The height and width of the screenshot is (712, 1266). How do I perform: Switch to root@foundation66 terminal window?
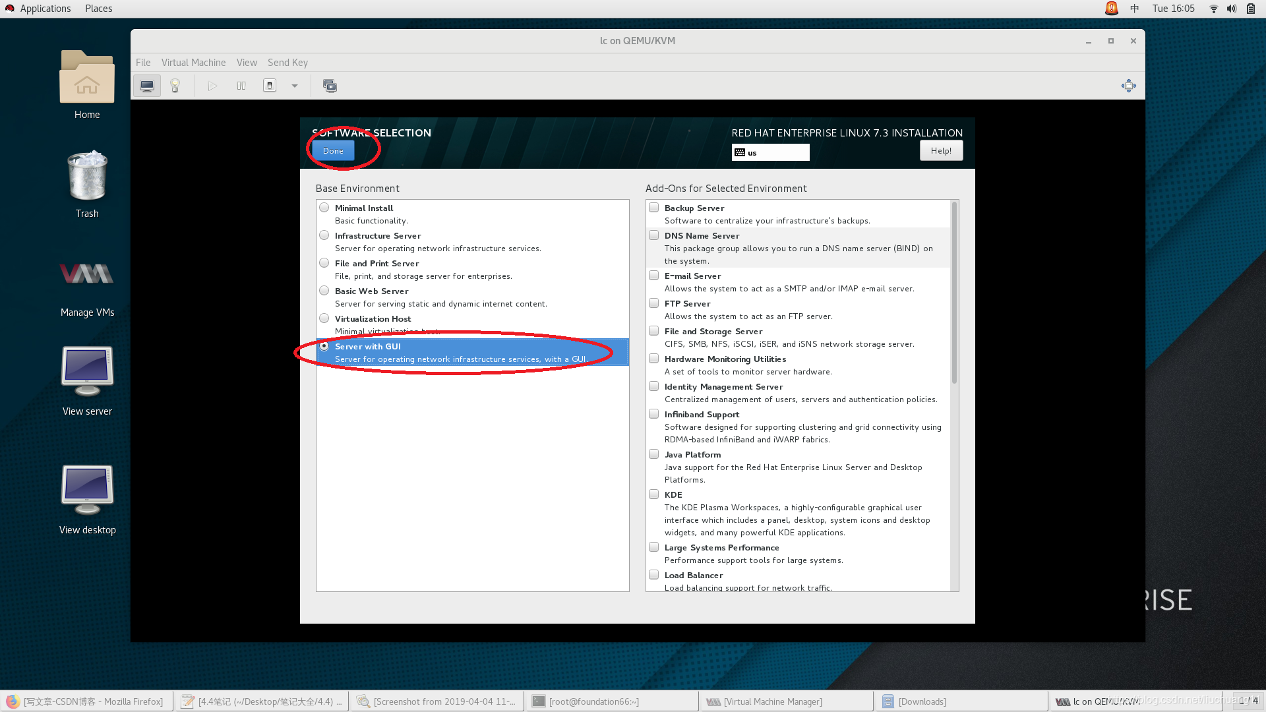pos(612,701)
